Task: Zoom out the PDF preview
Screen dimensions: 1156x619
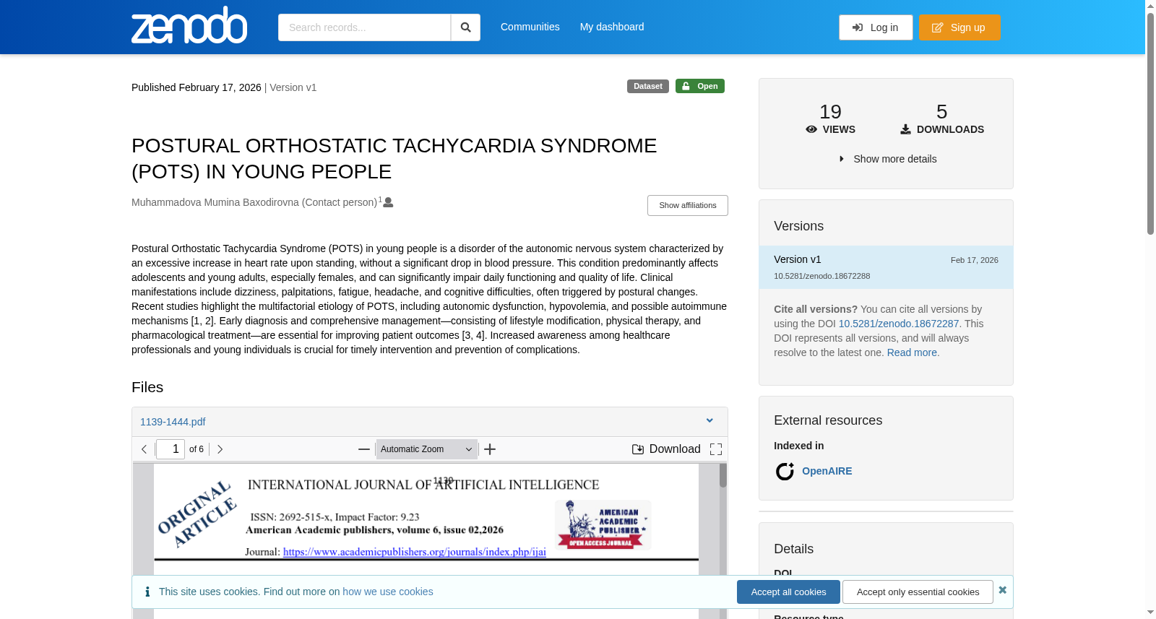Action: 364,449
